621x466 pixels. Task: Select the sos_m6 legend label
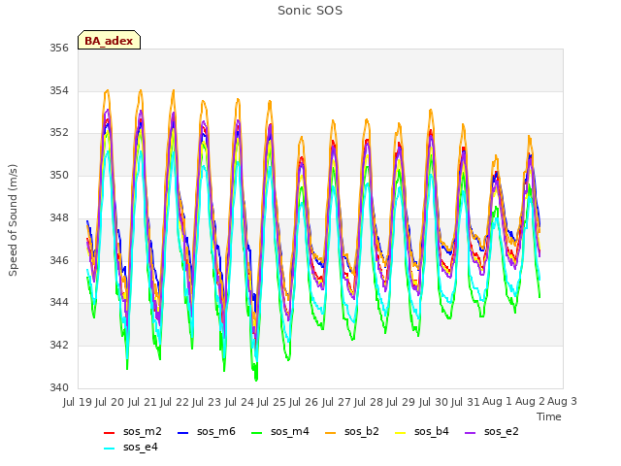(x=216, y=431)
